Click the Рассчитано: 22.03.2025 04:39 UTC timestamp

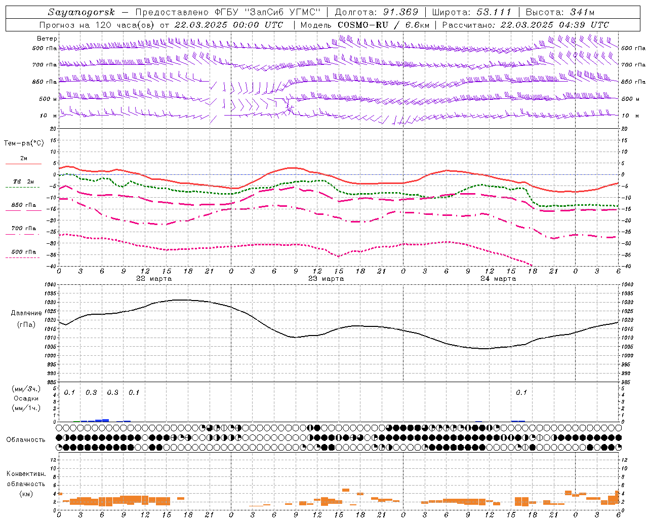(525, 25)
